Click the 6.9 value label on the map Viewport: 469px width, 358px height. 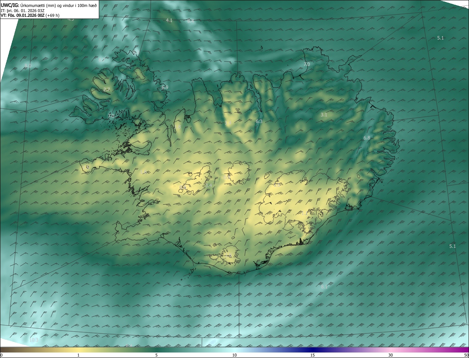coord(165,87)
